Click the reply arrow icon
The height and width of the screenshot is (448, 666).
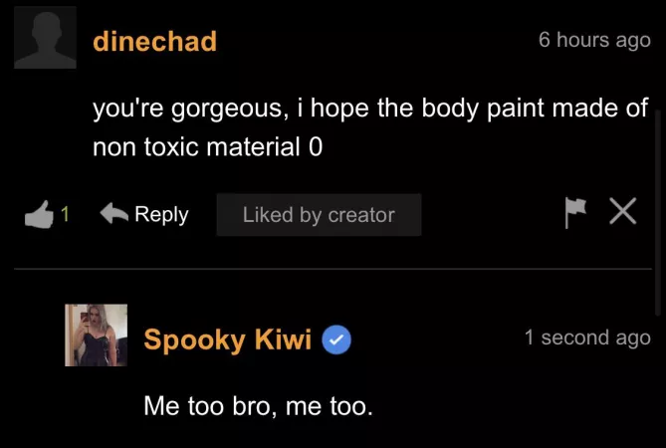tap(115, 214)
